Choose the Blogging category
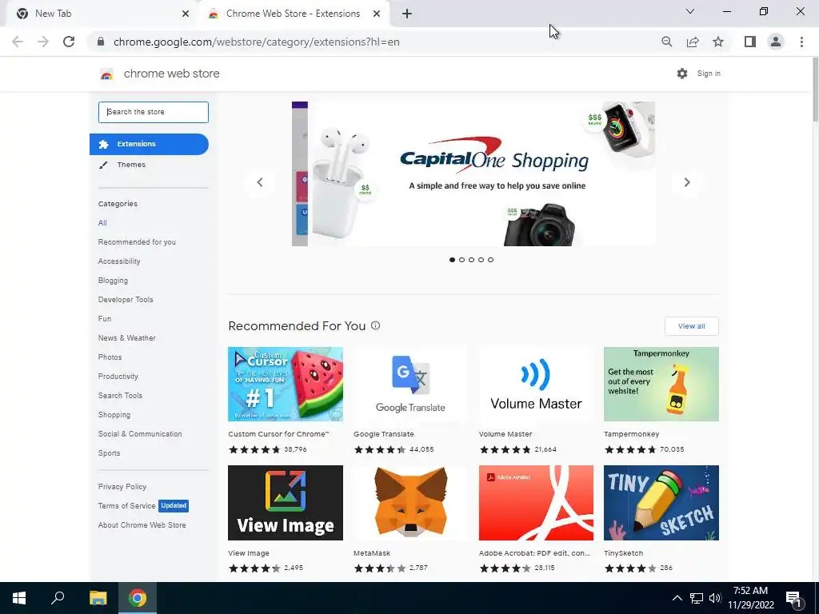 tap(113, 281)
